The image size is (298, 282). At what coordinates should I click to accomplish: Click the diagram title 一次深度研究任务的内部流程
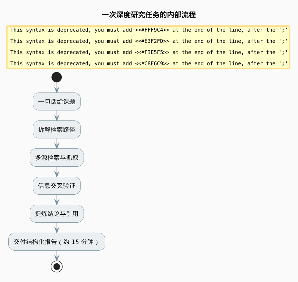click(149, 15)
